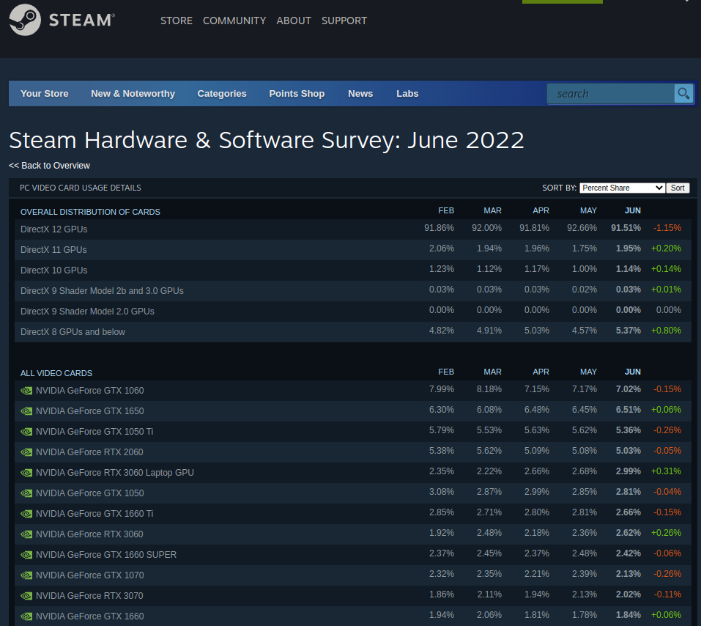Open the News tab
Viewport: 701px width, 626px height.
[360, 94]
